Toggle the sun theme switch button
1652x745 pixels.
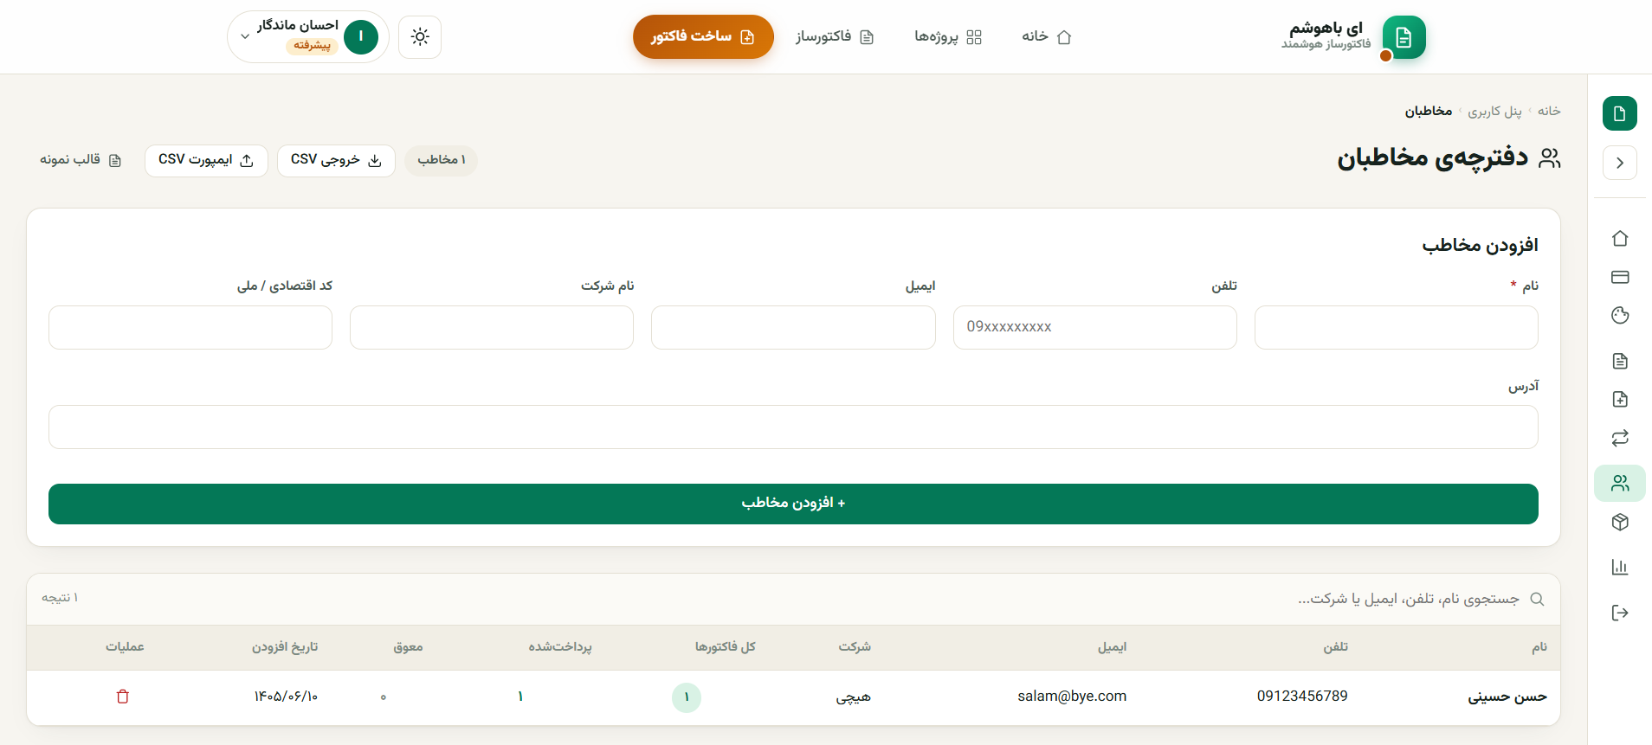[x=420, y=37]
